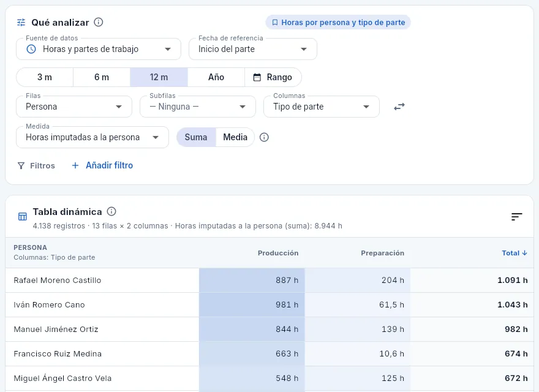Select the Media aggregation toggle
539x392 pixels.
point(235,137)
